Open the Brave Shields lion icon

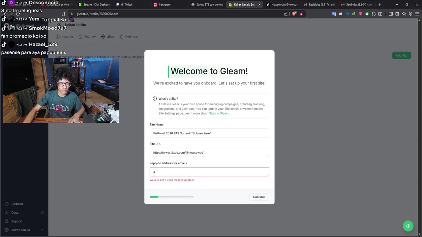pyautogui.click(x=294, y=14)
